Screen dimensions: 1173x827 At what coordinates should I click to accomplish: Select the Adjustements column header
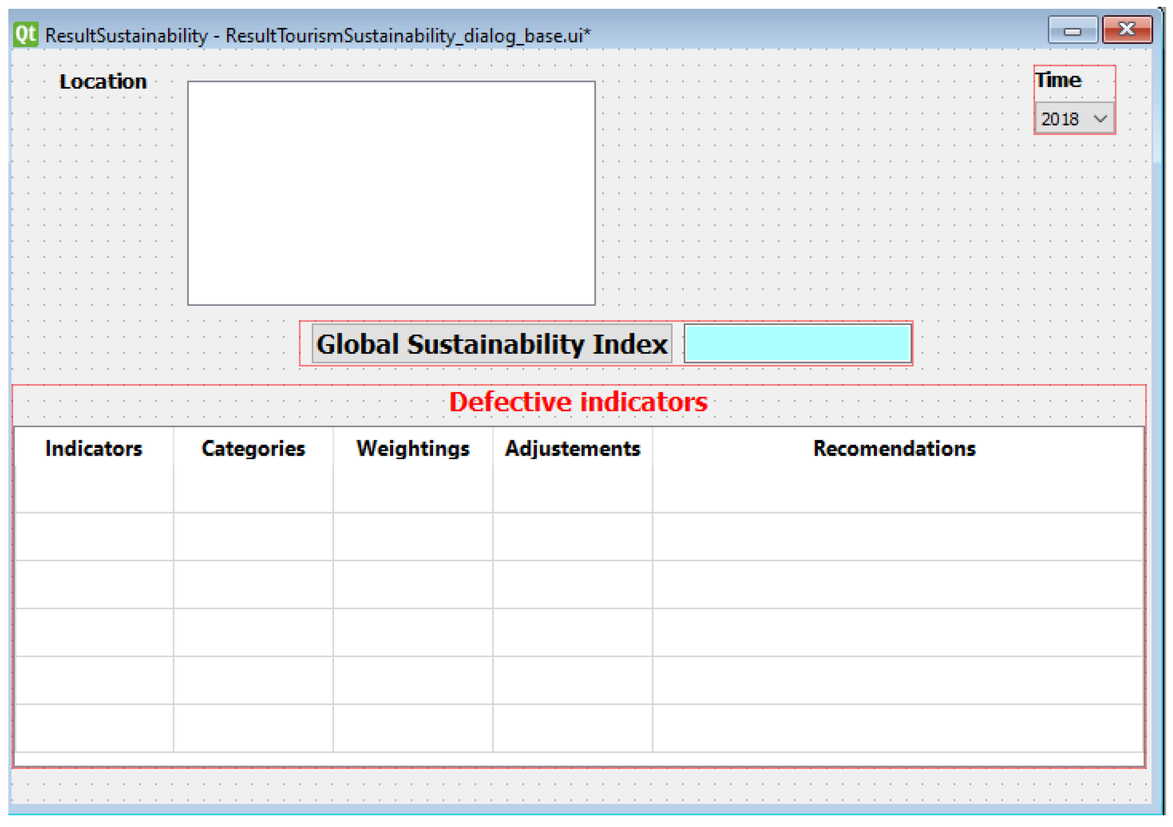(572, 449)
